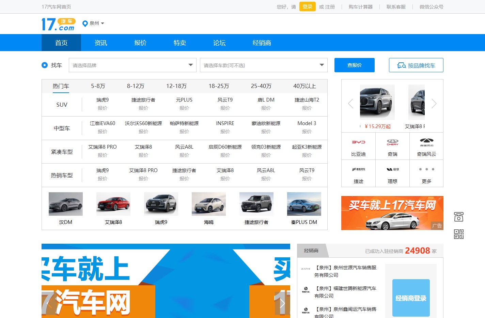Open the 奇瑞 brand logo tile
This screenshot has width=485, height=318.
[392, 146]
